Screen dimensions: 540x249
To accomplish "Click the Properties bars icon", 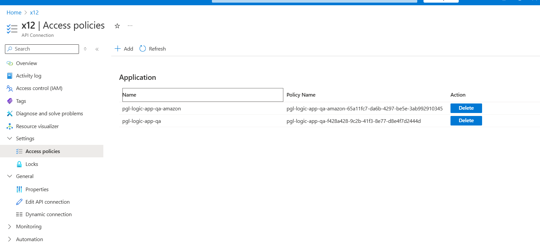I will pyautogui.click(x=19, y=189).
